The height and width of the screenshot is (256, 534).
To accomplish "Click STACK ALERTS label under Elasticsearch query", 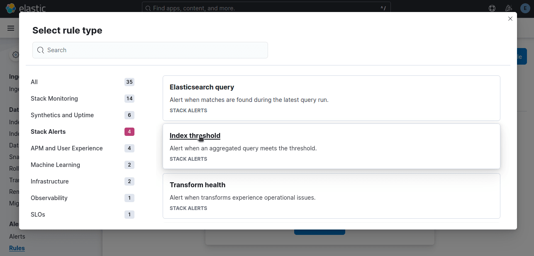I will (188, 111).
